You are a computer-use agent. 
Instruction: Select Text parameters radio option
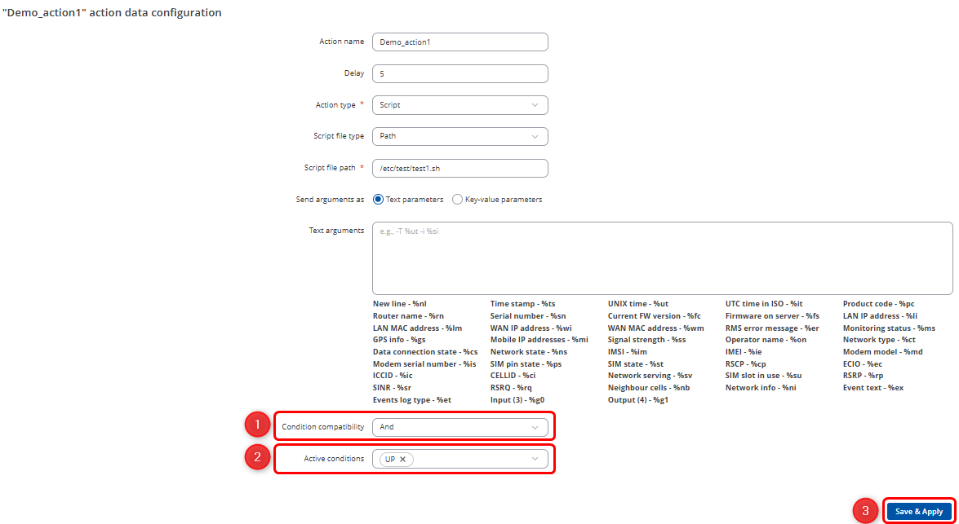tap(378, 200)
